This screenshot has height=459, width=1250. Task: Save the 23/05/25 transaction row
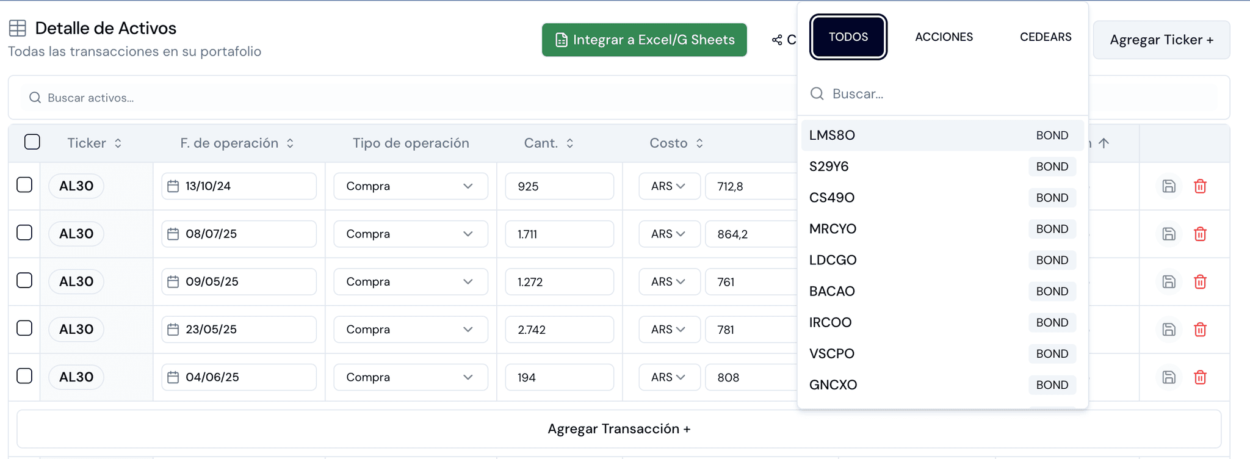coord(1168,330)
